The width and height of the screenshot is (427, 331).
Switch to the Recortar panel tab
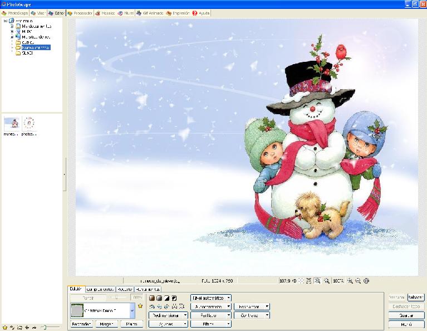[125, 289]
